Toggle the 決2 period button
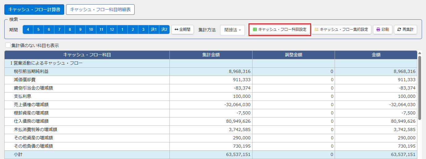The width and height of the screenshot is (426, 159). click(x=164, y=30)
